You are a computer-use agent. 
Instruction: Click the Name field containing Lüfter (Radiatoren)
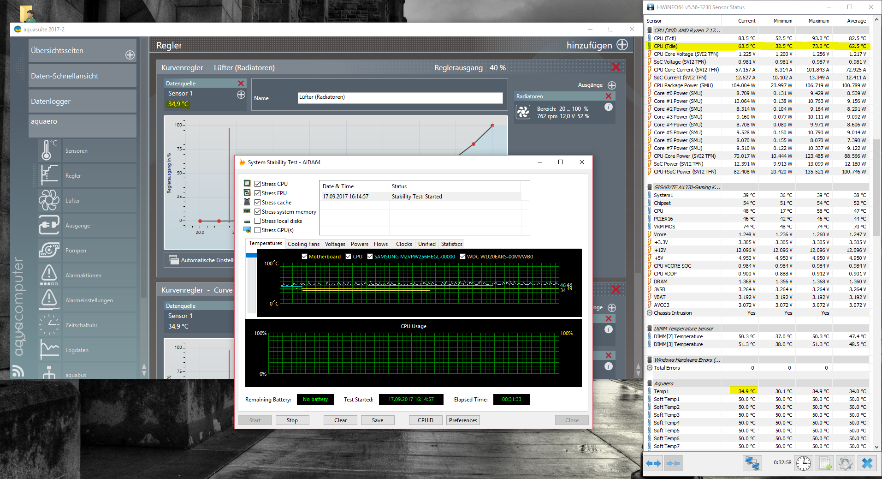[x=400, y=97]
